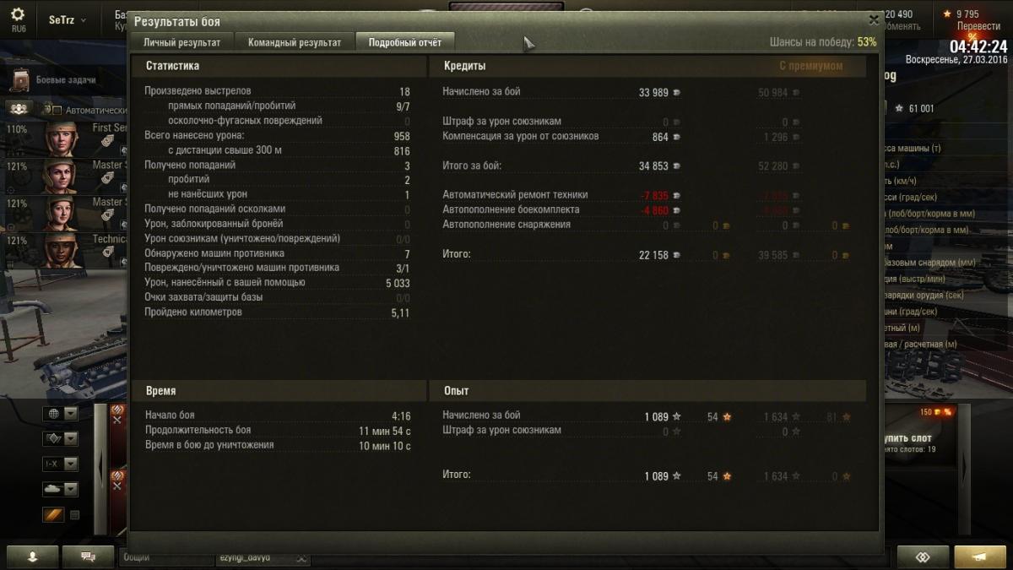Click the crew group icon above the crew list

[x=20, y=109]
